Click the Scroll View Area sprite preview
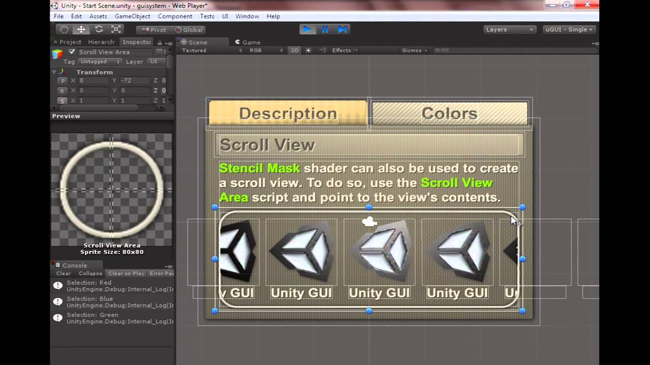Viewport: 650px width, 365px height. (x=111, y=190)
